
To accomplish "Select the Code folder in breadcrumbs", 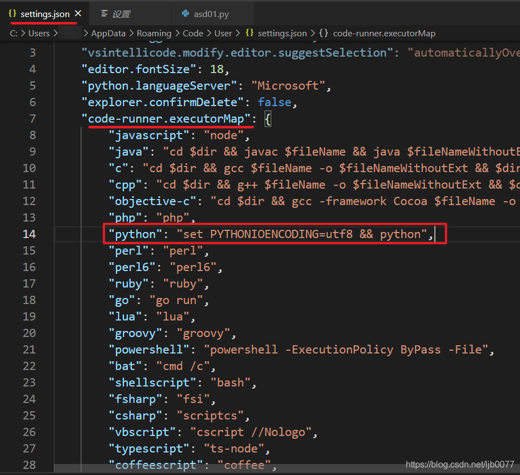I will pyautogui.click(x=193, y=33).
